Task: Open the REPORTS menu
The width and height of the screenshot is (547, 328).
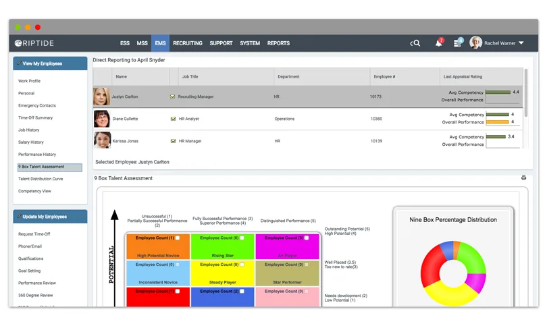Action: click(278, 43)
